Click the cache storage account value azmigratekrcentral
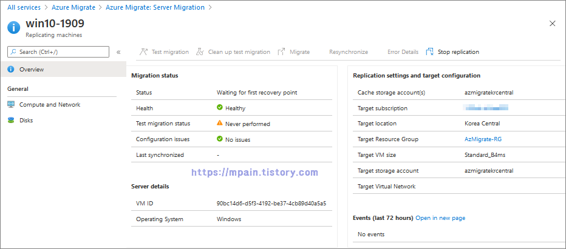 tap(489, 92)
